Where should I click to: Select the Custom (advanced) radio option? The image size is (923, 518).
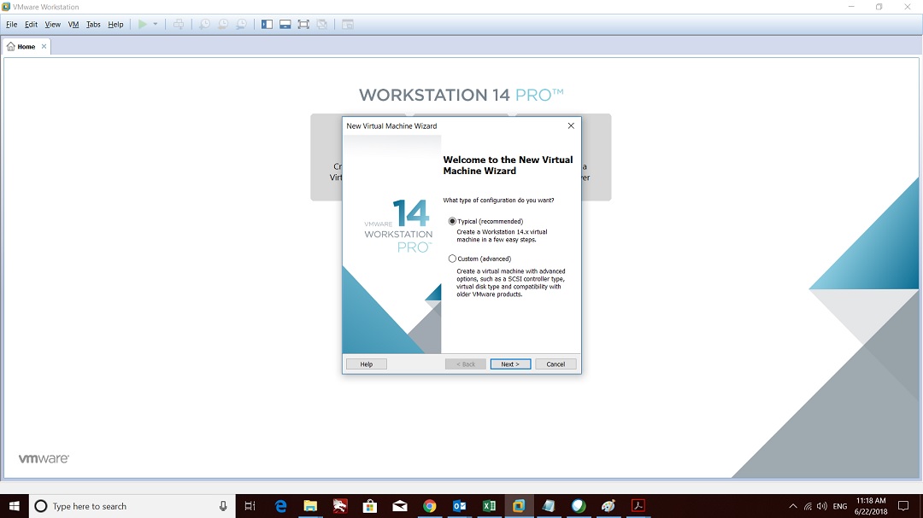point(452,259)
